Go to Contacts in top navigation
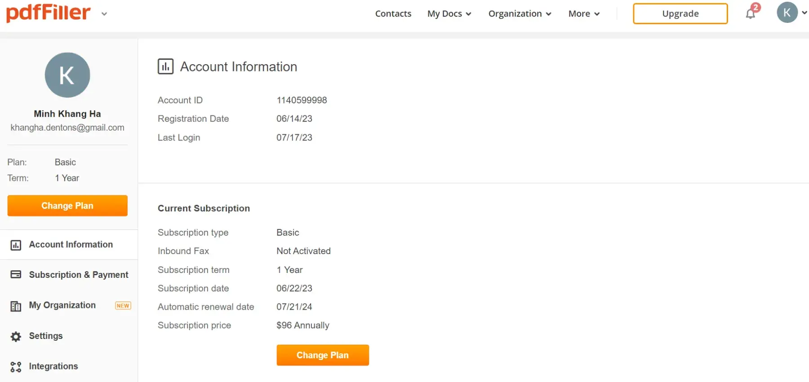The height and width of the screenshot is (382, 809). (x=393, y=14)
